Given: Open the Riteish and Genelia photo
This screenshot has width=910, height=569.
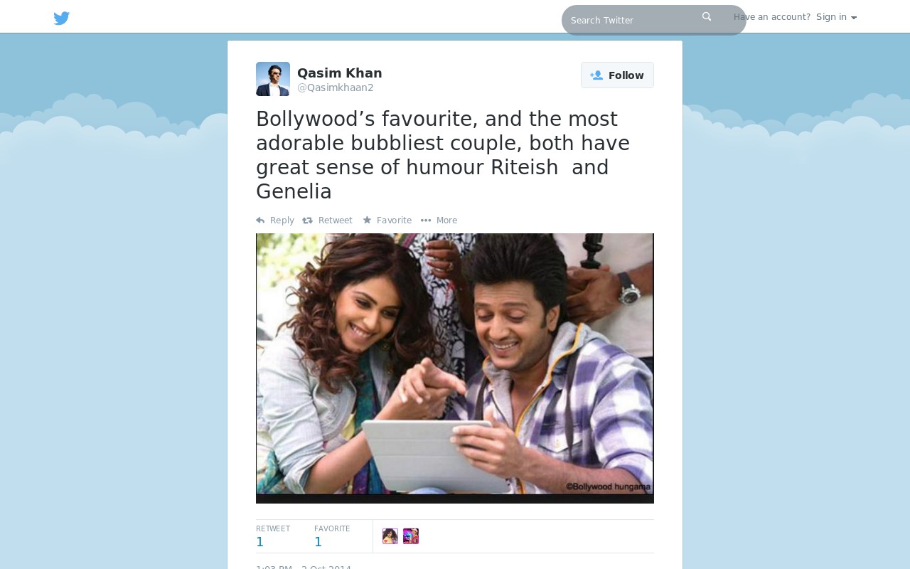Looking at the screenshot, I should (x=455, y=368).
